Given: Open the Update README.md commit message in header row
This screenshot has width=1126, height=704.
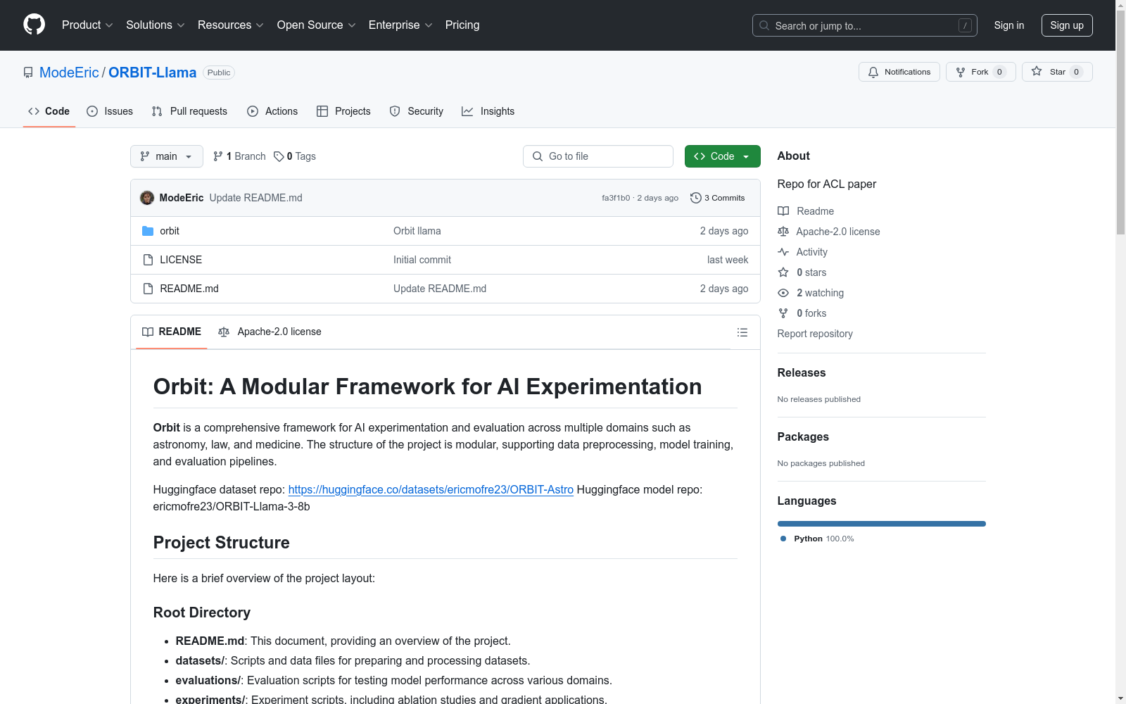Looking at the screenshot, I should 256,198.
